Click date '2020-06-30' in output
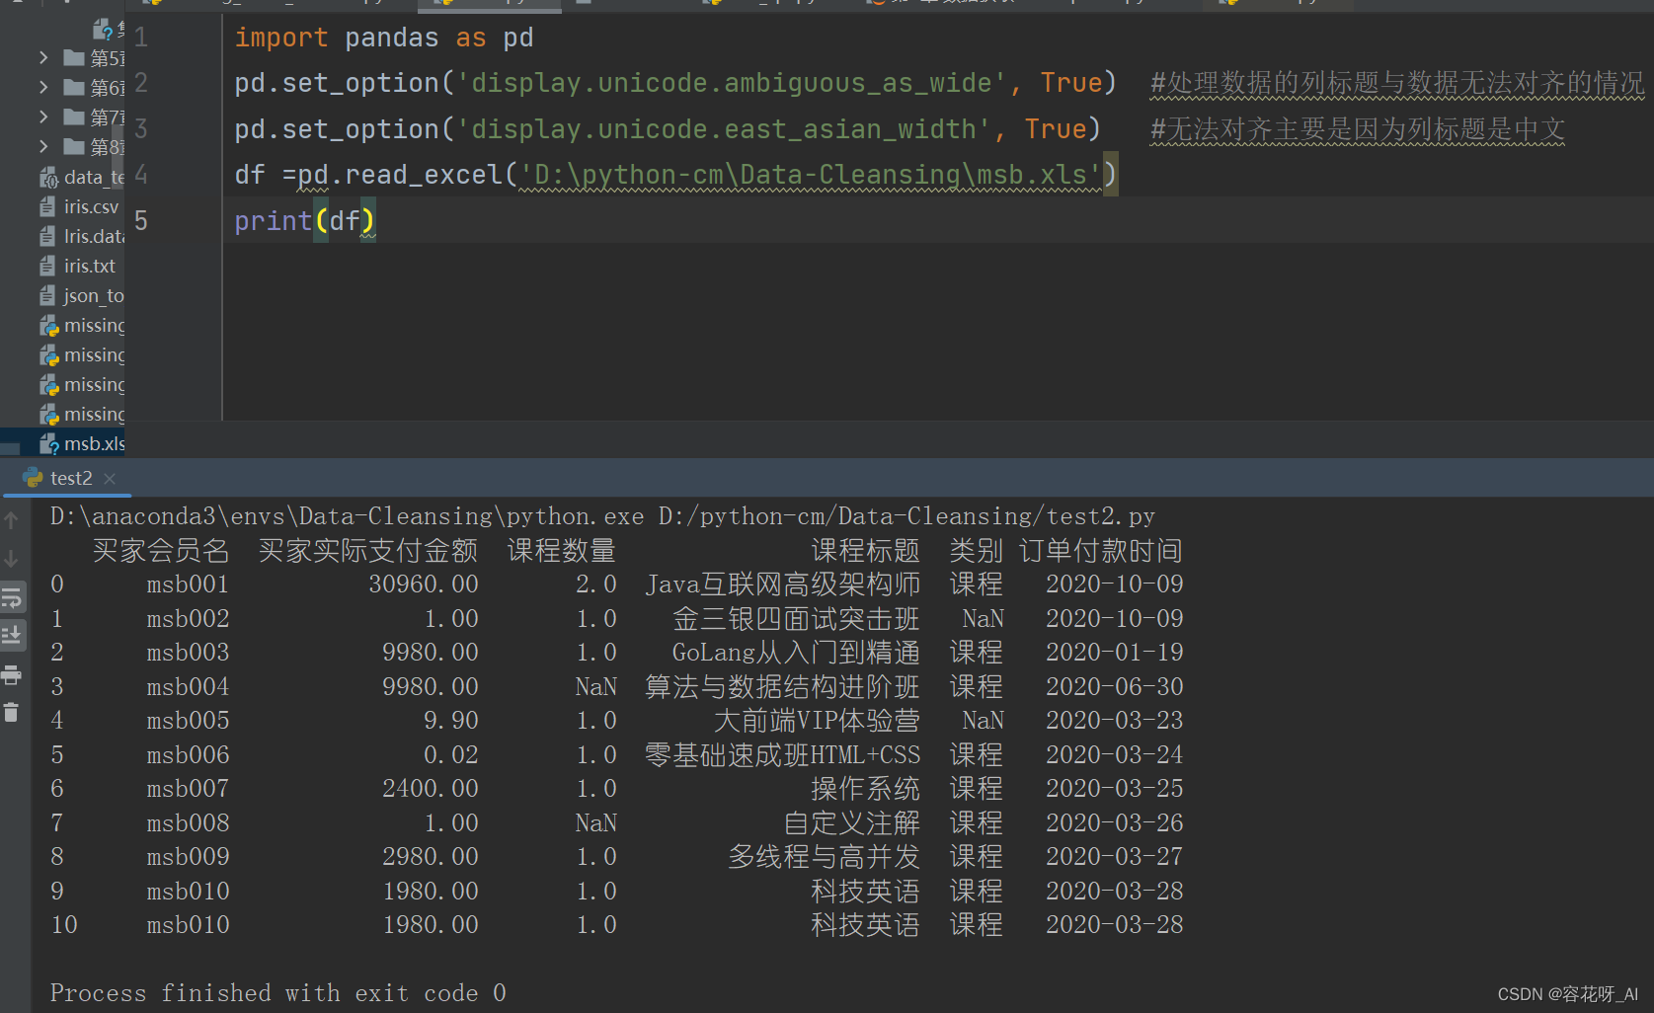 (1114, 687)
